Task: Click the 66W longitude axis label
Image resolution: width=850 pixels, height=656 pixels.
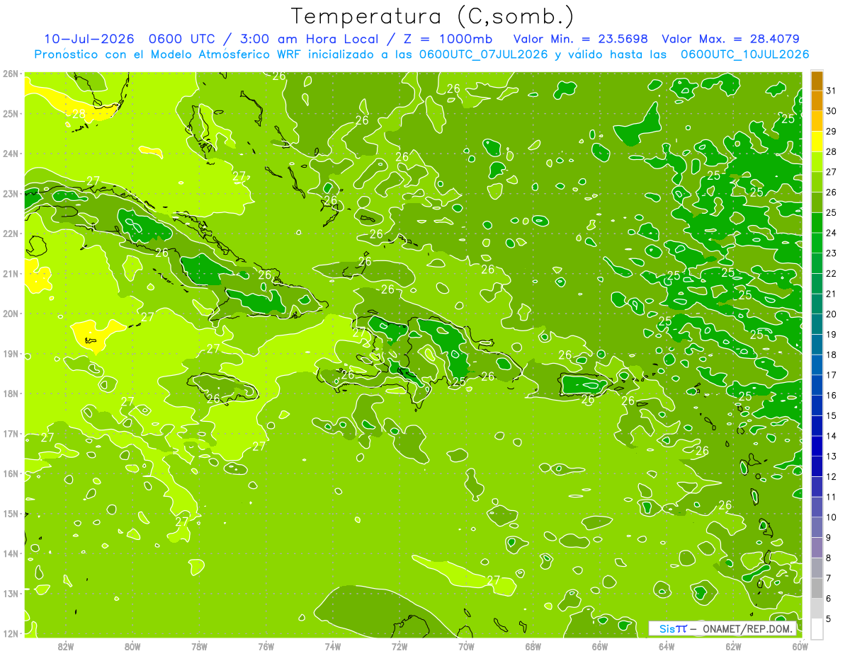Action: pos(600,646)
